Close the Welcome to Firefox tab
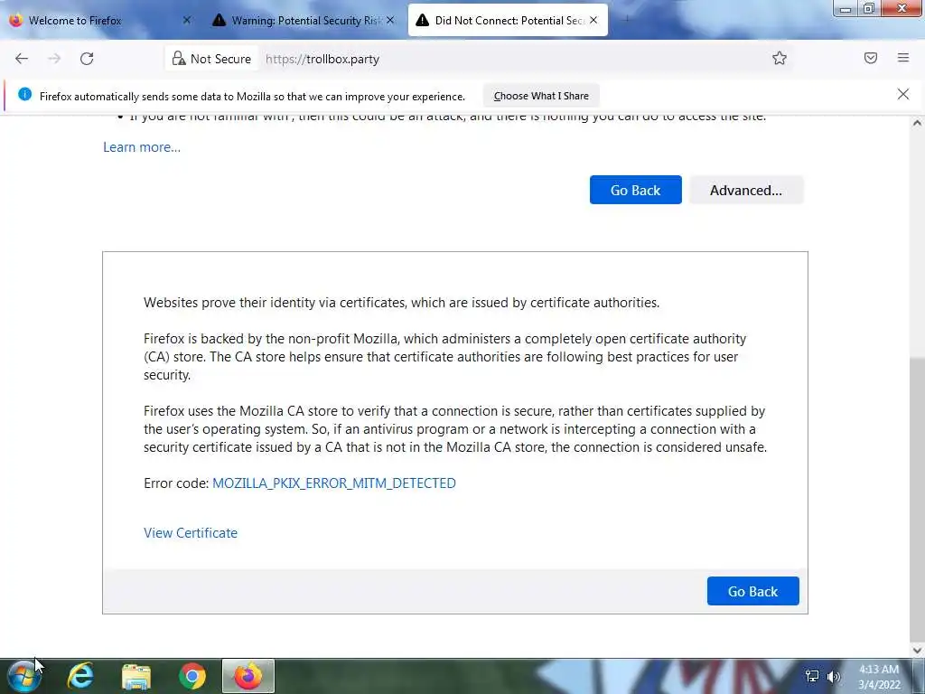 tap(186, 20)
